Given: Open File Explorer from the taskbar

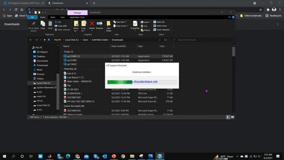Looking at the screenshot, I should (x=132, y=156).
